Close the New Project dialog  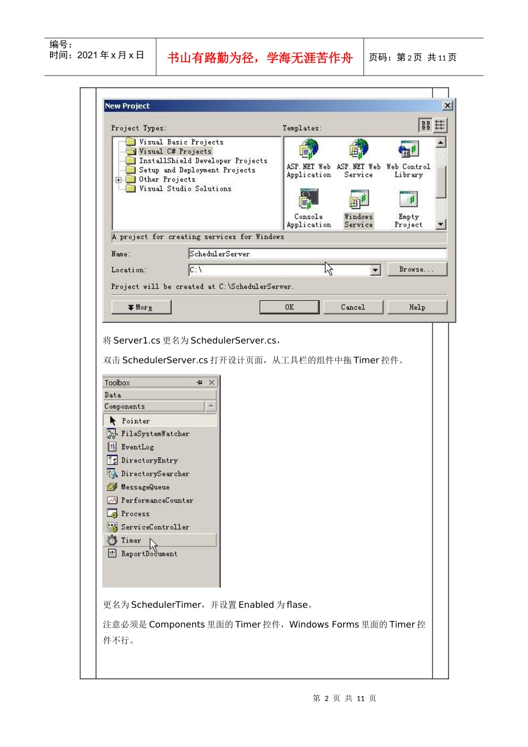pyautogui.click(x=447, y=106)
